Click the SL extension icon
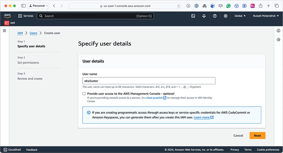The width and height of the screenshot is (283, 153). click(253, 6)
